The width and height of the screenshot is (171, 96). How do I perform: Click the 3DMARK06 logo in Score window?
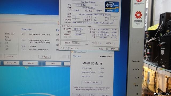[x=106, y=57]
